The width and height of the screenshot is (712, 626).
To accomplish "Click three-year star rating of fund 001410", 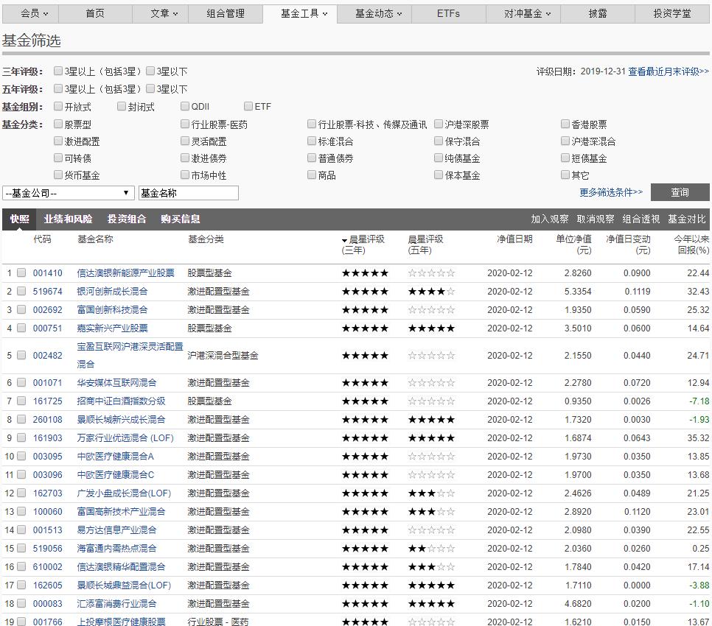I will (x=365, y=272).
